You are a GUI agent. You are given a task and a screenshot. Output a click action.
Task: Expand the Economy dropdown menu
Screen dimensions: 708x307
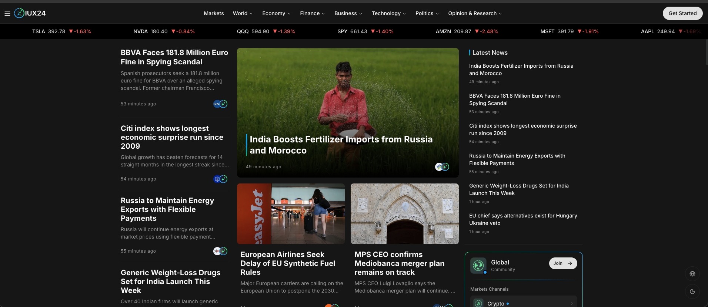[x=276, y=13]
